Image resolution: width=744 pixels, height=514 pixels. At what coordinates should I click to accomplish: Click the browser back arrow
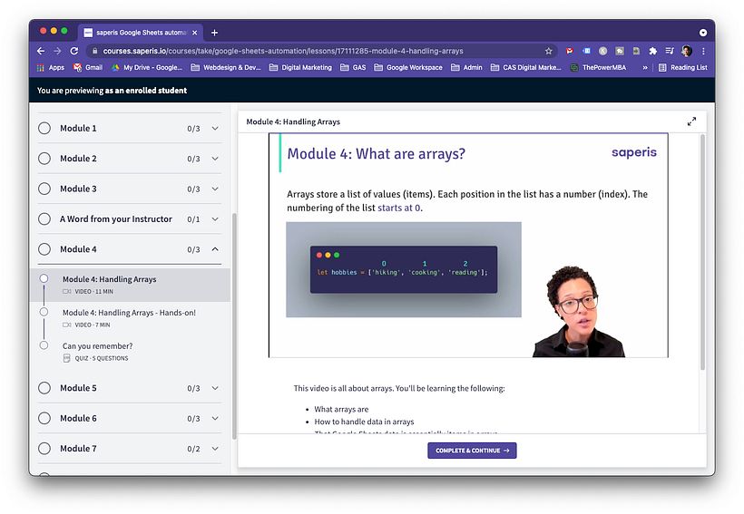(x=42, y=51)
